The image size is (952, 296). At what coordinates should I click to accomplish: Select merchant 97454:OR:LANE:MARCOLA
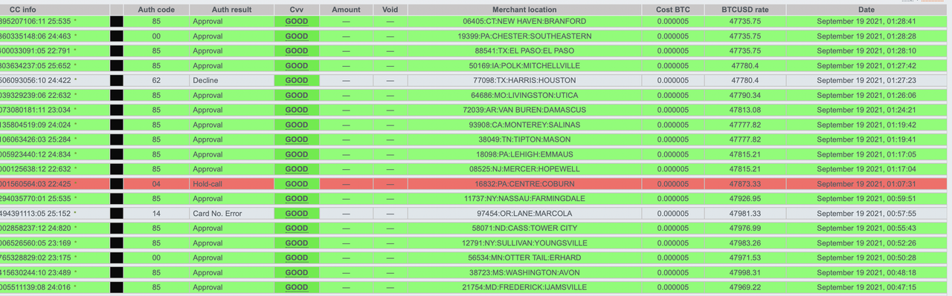(524, 214)
